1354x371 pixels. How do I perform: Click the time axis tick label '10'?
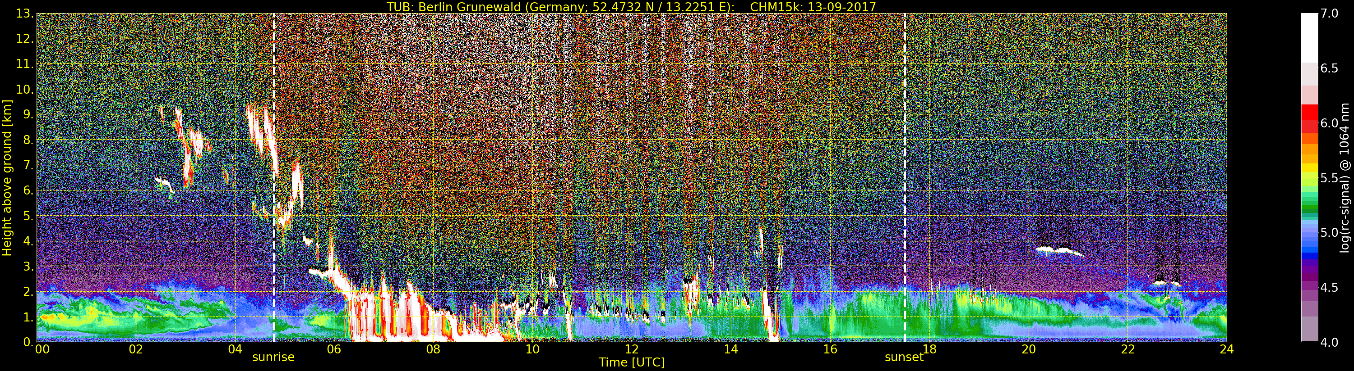[x=532, y=349]
